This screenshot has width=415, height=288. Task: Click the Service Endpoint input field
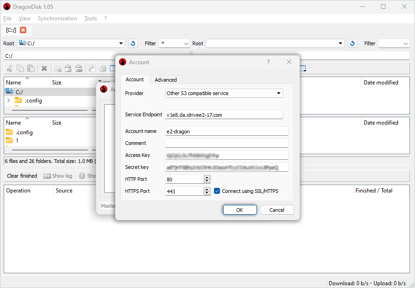pyautogui.click(x=224, y=115)
